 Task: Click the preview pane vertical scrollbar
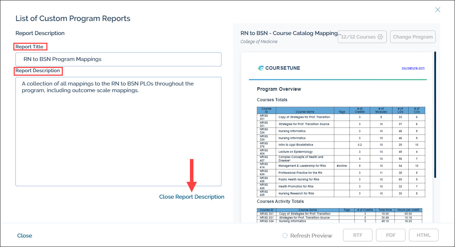coord(435,116)
